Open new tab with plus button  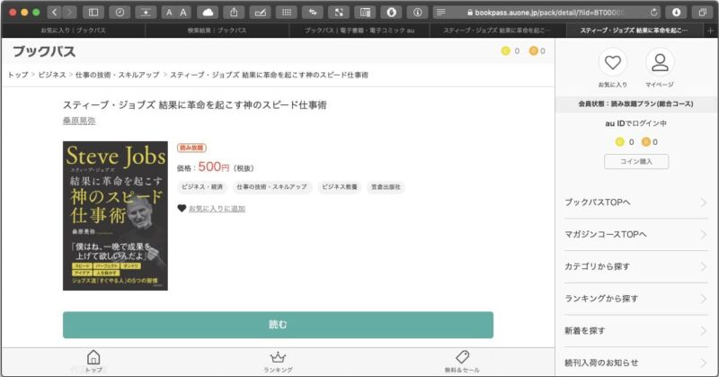coord(710,31)
